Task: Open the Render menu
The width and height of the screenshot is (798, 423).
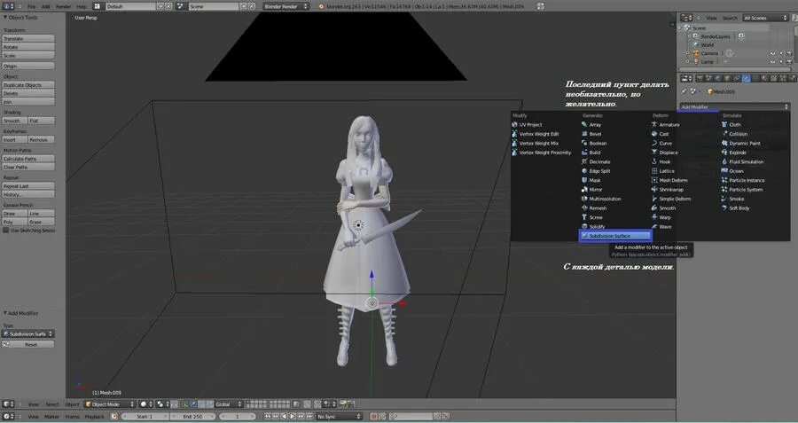Action: pos(63,6)
